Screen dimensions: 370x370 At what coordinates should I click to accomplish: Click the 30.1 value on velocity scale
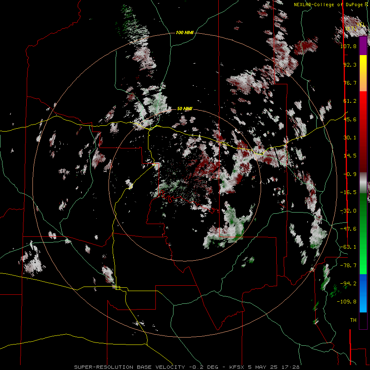350,138
